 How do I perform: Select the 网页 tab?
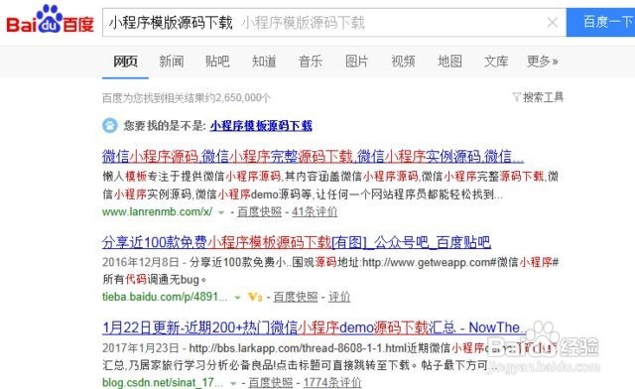click(125, 62)
